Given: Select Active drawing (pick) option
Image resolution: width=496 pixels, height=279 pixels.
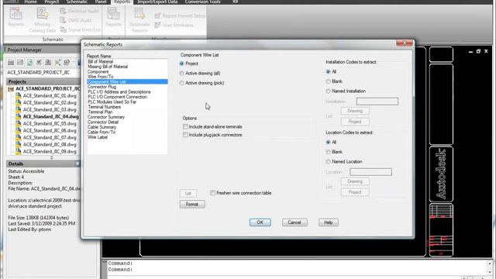Looking at the screenshot, I should 181,83.
